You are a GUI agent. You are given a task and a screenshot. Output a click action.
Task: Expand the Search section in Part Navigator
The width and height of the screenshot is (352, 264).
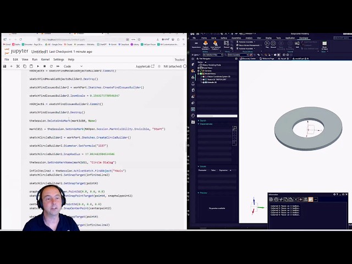(199, 120)
